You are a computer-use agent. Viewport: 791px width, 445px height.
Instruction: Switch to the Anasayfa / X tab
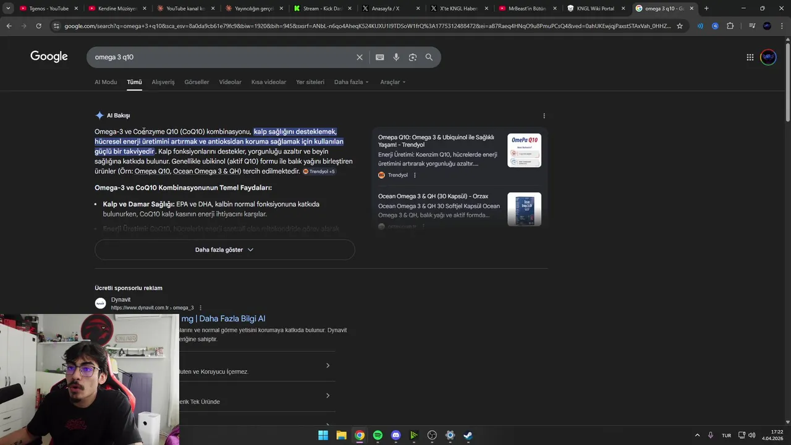[391, 9]
